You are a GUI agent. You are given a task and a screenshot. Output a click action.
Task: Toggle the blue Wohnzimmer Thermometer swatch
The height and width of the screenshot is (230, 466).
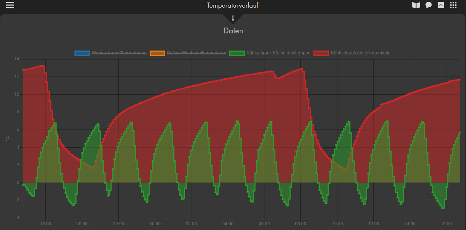(x=82, y=53)
